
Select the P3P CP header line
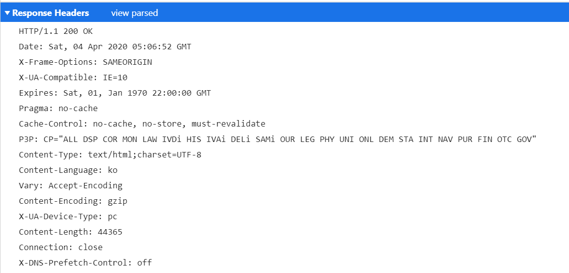tap(278, 139)
